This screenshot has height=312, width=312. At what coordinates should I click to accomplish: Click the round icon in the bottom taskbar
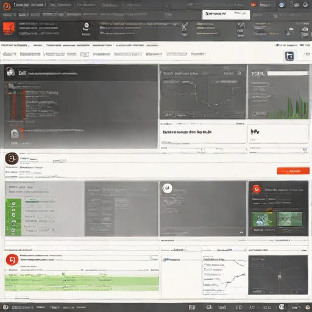282,307
